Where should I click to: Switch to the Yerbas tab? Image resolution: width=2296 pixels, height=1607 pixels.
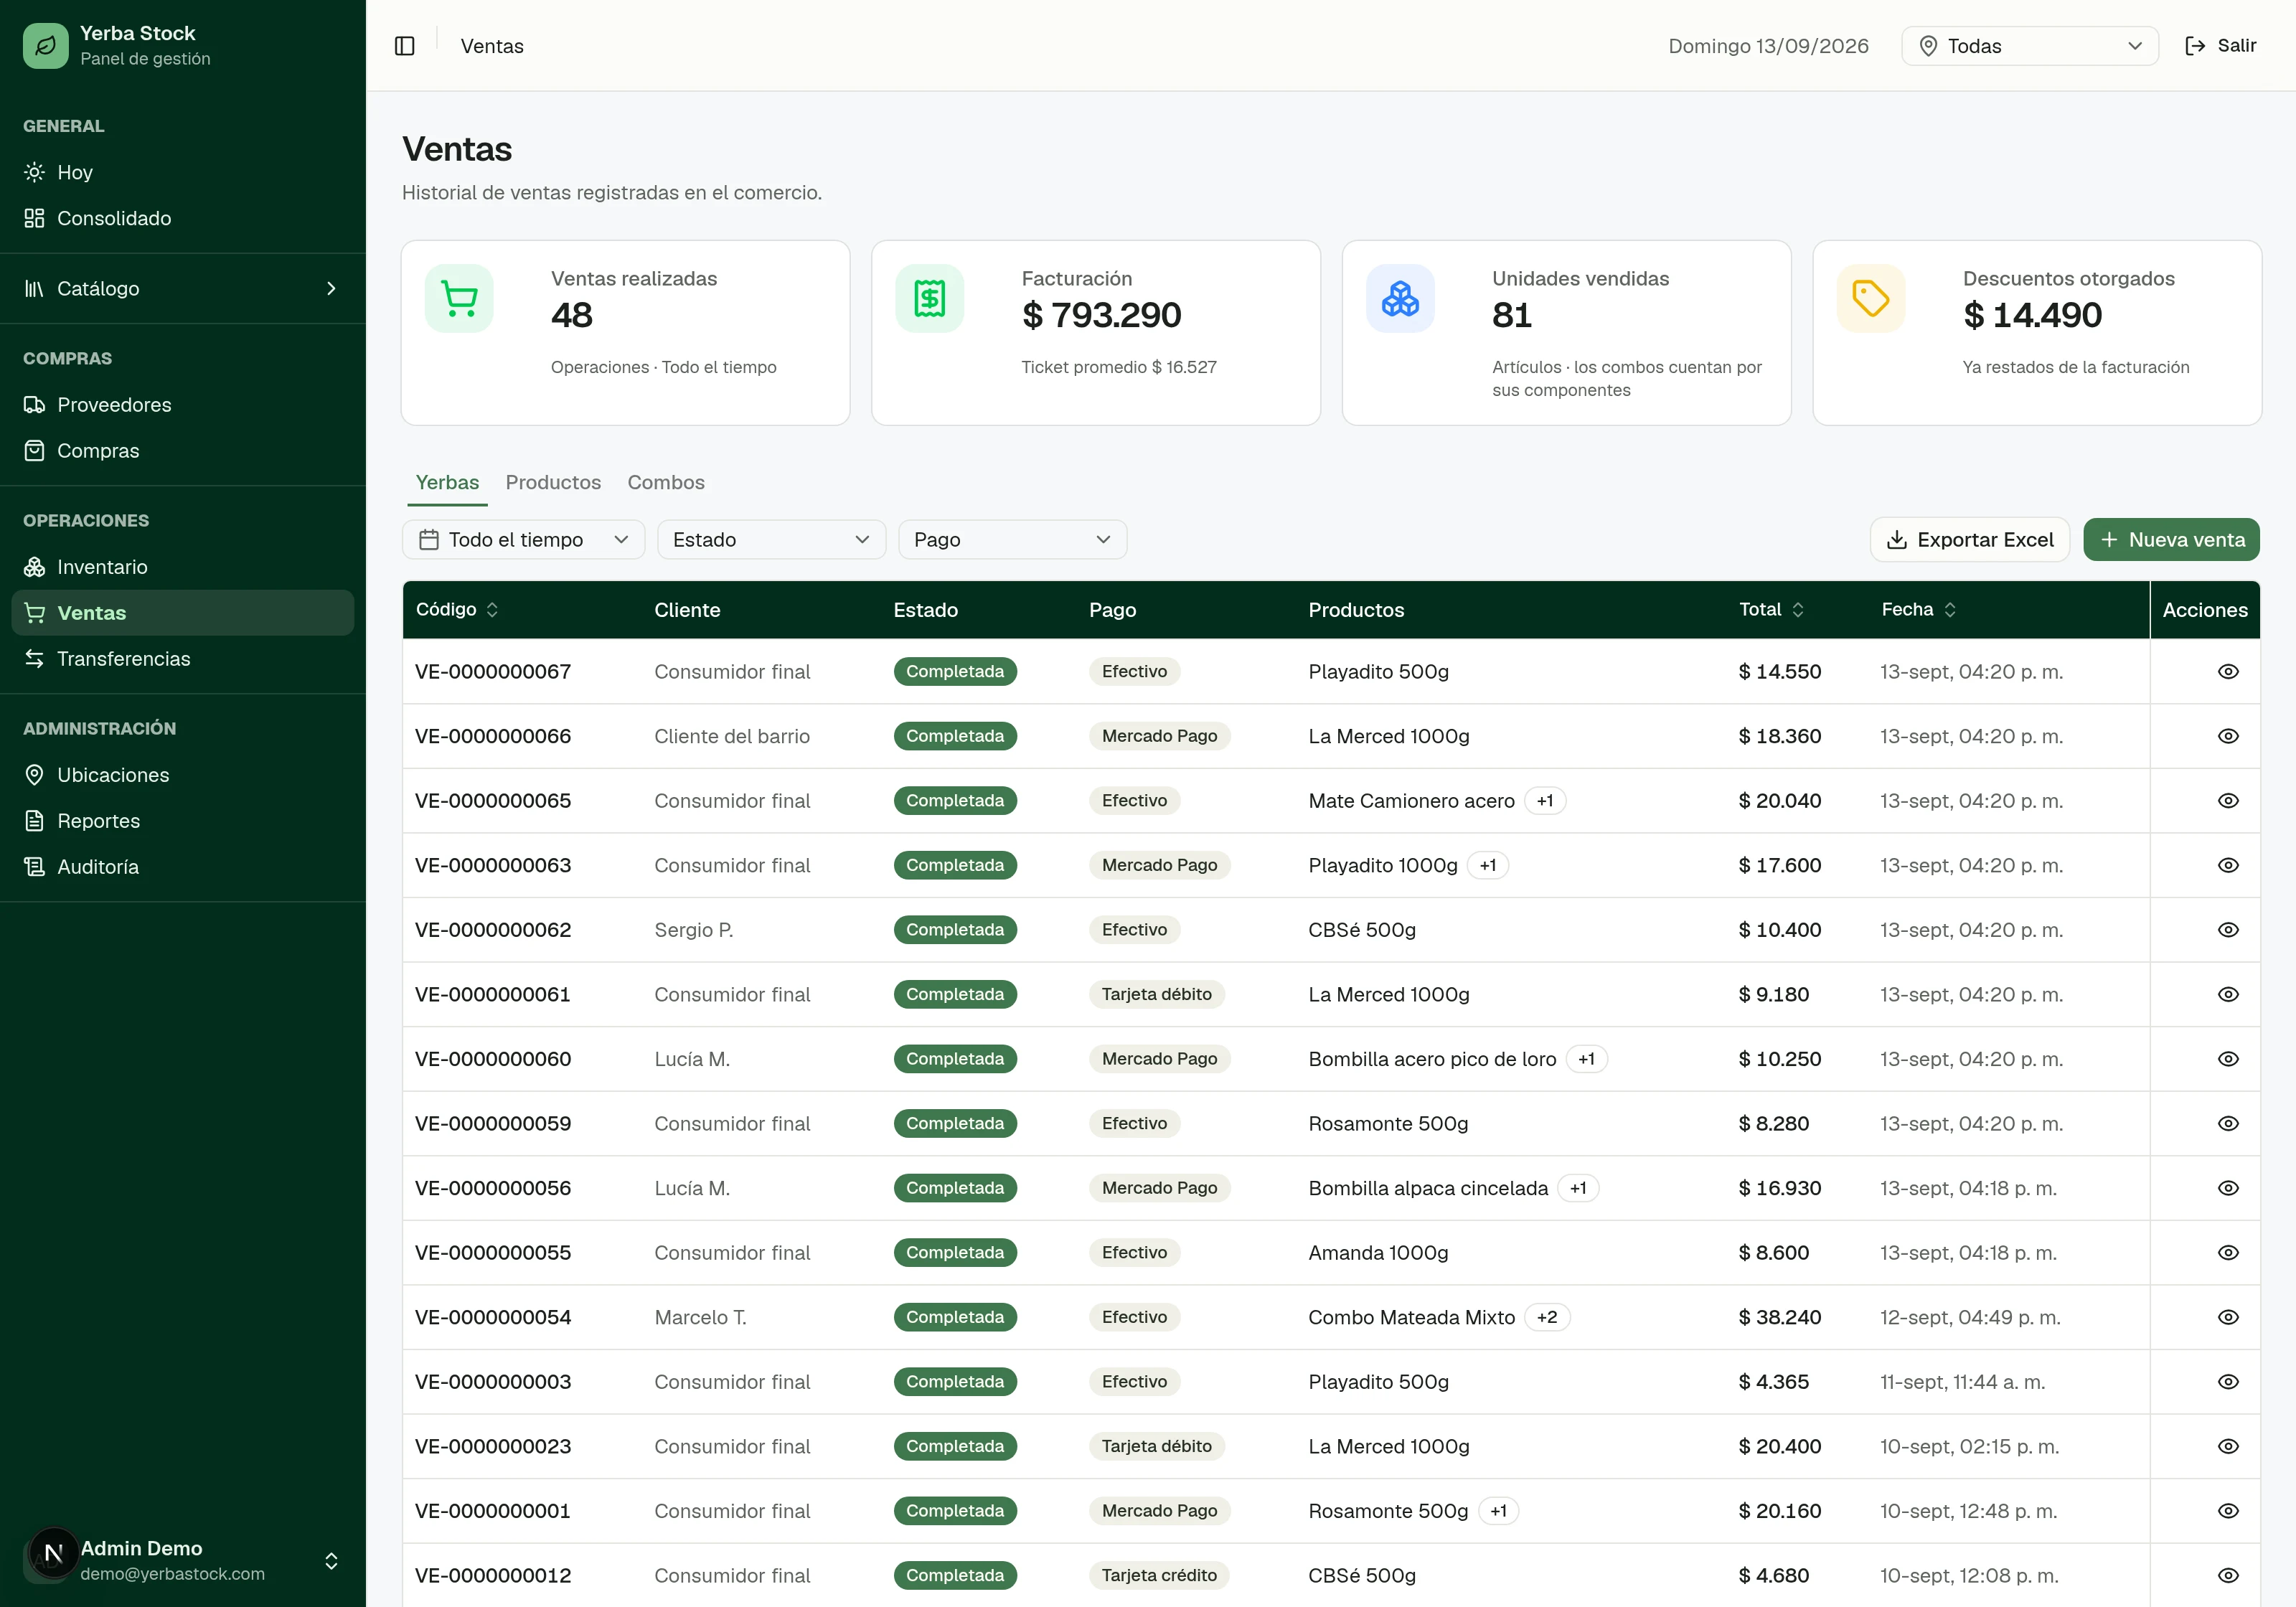coord(447,482)
